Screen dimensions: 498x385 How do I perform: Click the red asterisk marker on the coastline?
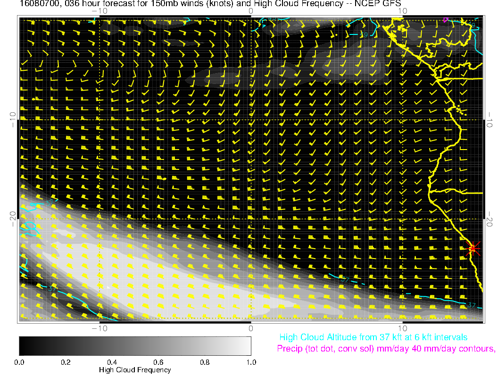pos(473,248)
